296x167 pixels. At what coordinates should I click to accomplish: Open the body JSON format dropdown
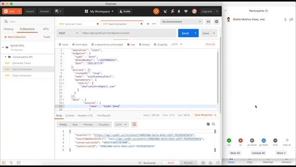tap(177, 44)
